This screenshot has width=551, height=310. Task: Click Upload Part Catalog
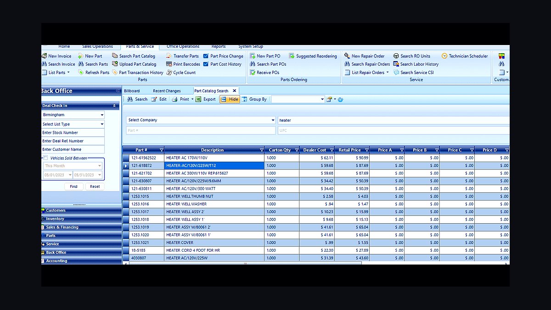tap(134, 64)
